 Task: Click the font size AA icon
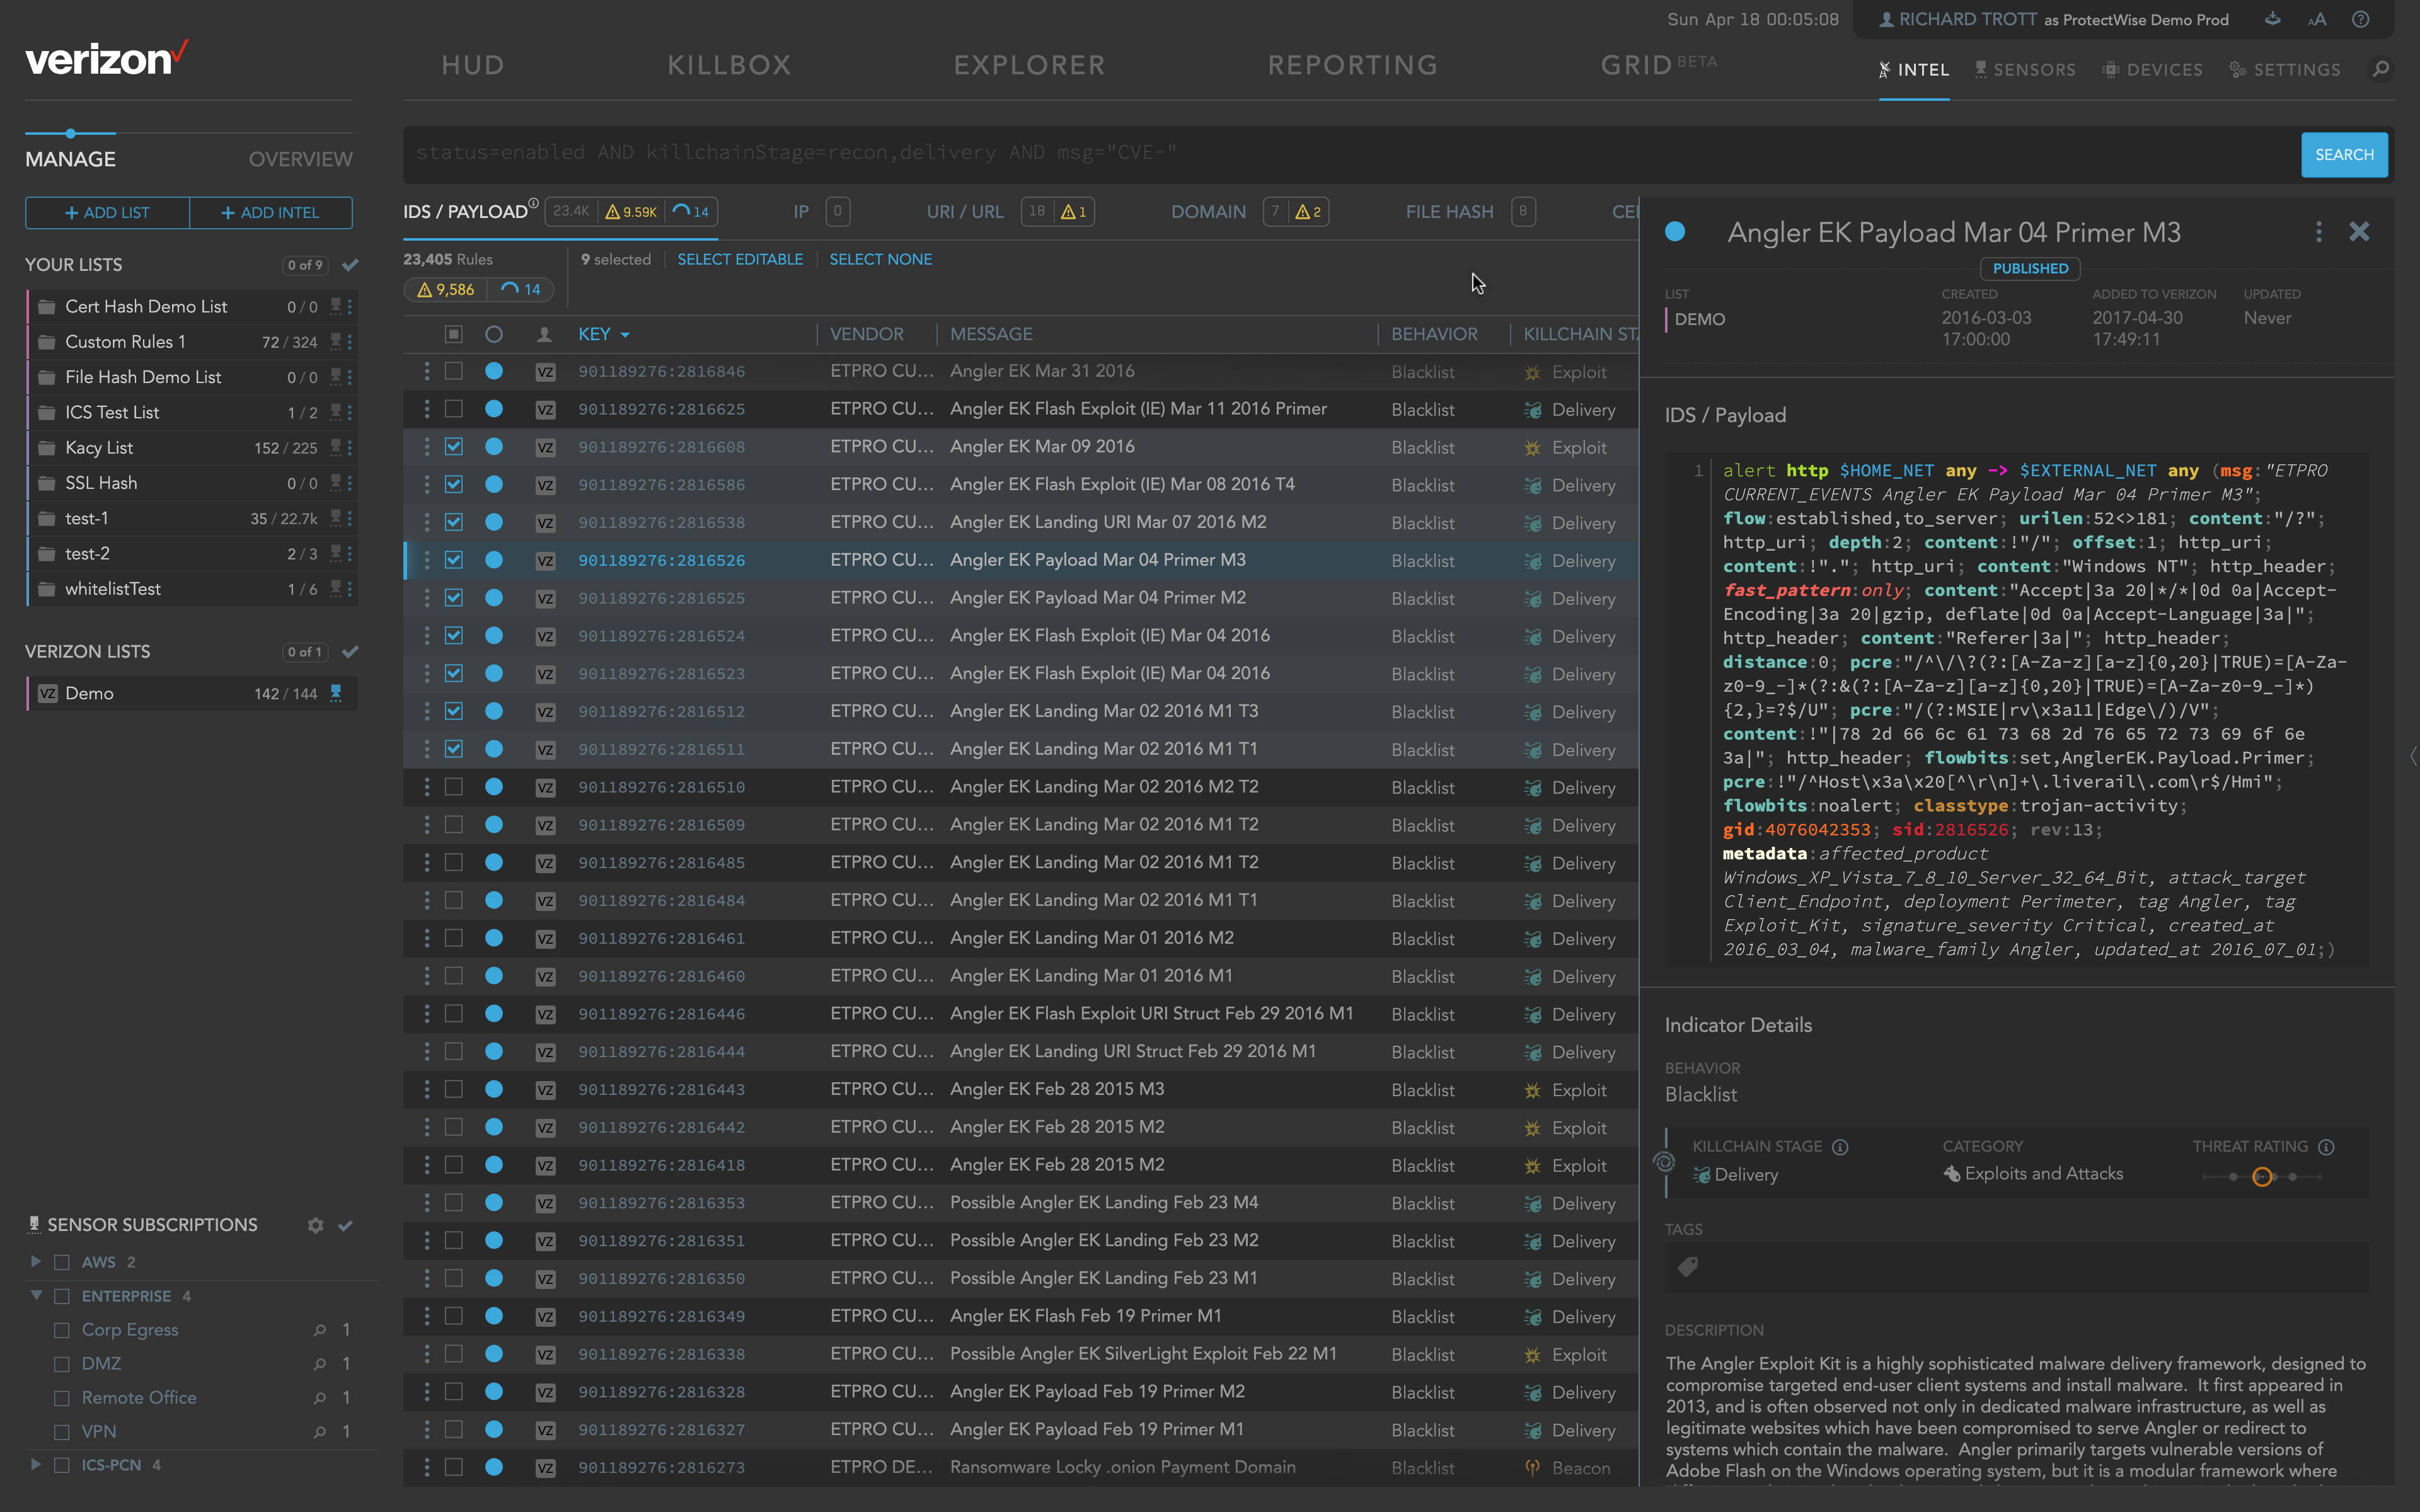click(x=2317, y=19)
